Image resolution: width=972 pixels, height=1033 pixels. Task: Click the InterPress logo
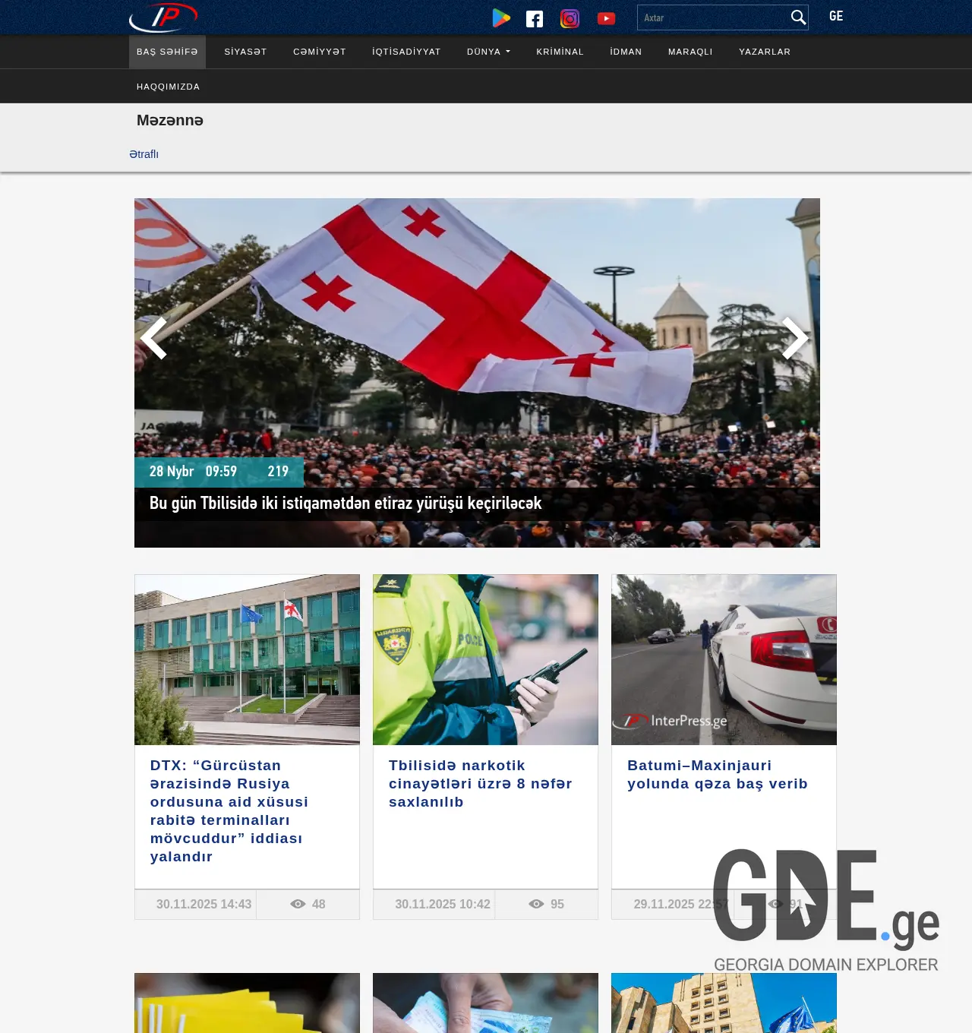coord(164,17)
